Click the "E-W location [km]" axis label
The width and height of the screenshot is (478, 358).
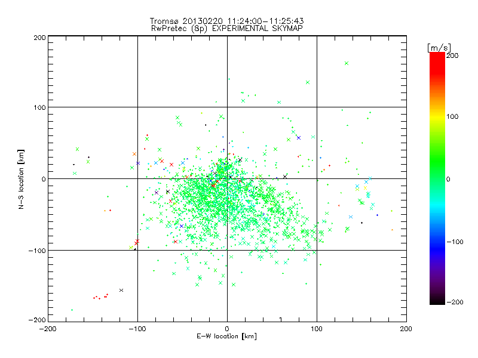226,336
